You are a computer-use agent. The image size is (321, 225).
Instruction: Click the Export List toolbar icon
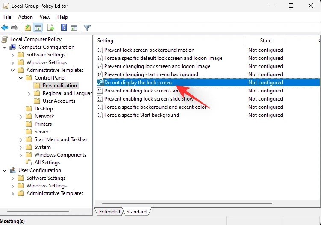coord(50,28)
